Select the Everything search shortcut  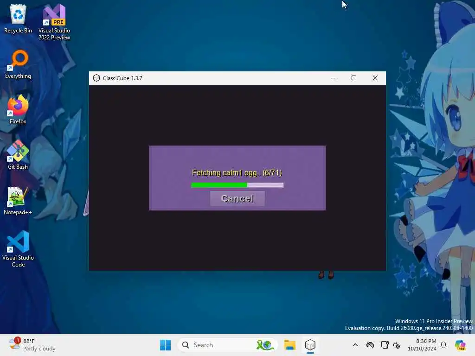tap(18, 64)
